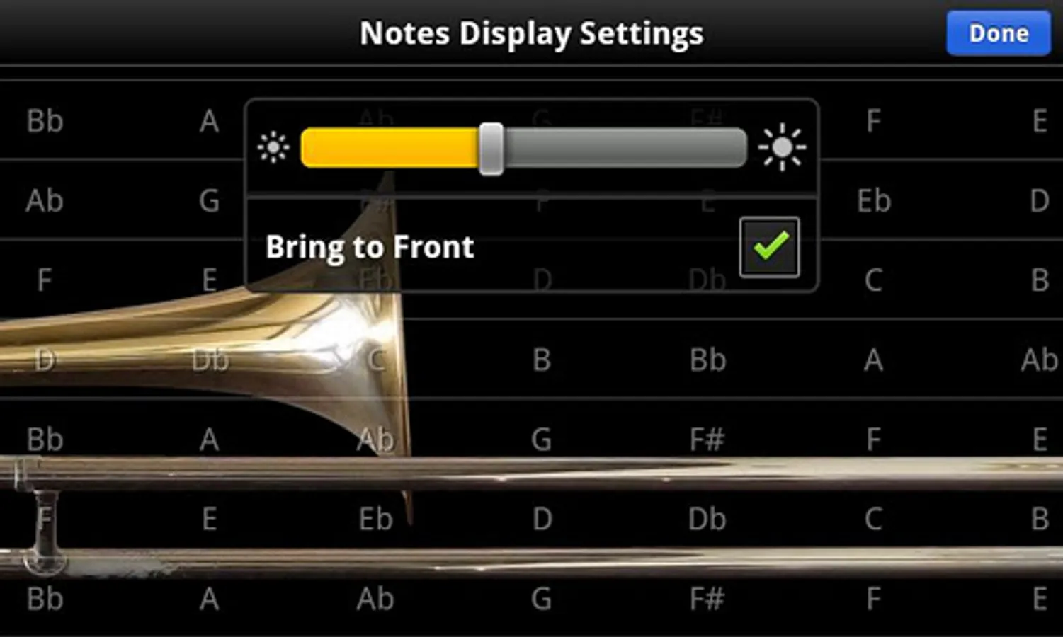This screenshot has height=637, width=1063.
Task: Tap the low brightness sun icon
Action: 273,148
